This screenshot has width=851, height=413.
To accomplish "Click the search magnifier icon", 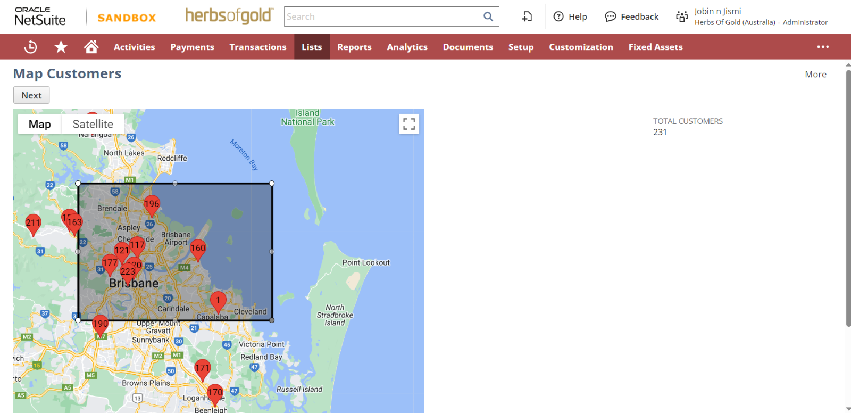I will 488,16.
